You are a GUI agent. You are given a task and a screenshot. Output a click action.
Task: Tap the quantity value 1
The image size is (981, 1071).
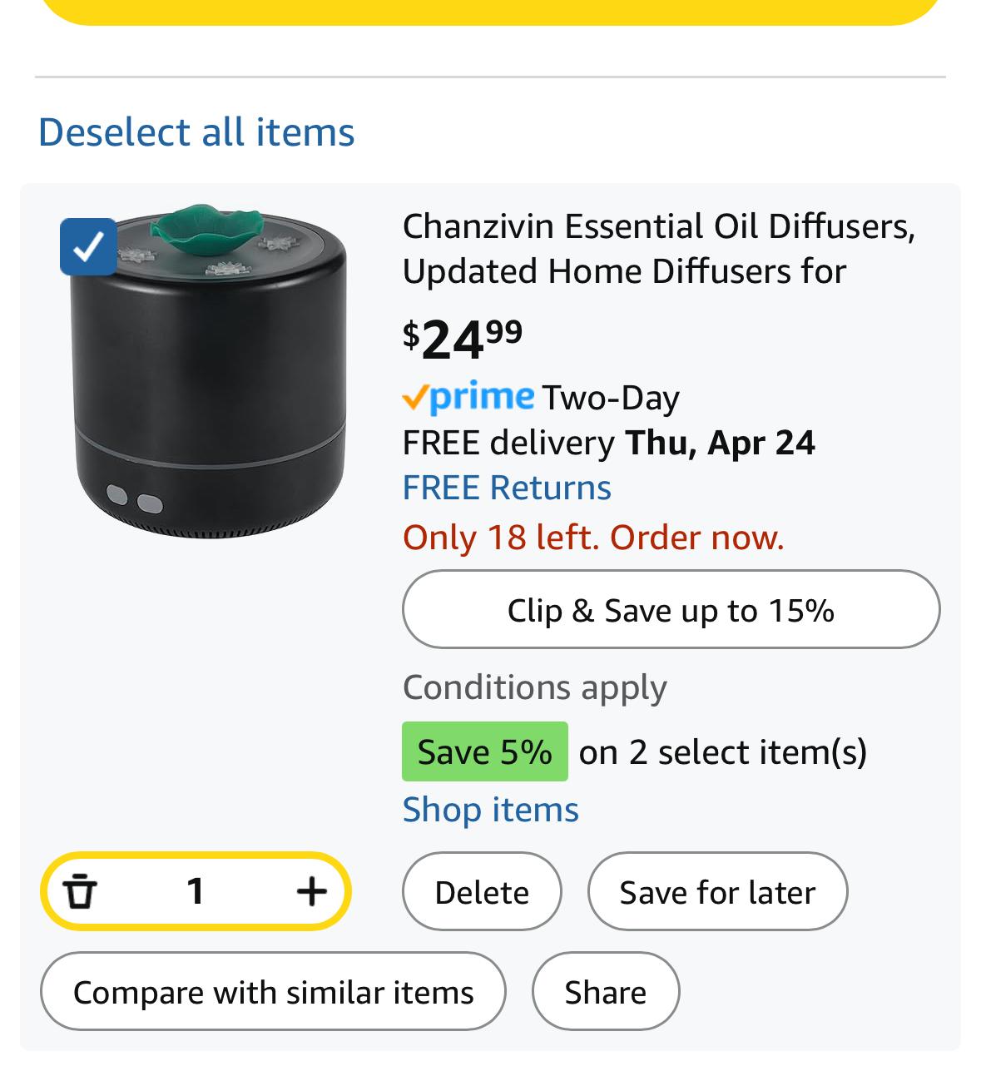coord(196,891)
